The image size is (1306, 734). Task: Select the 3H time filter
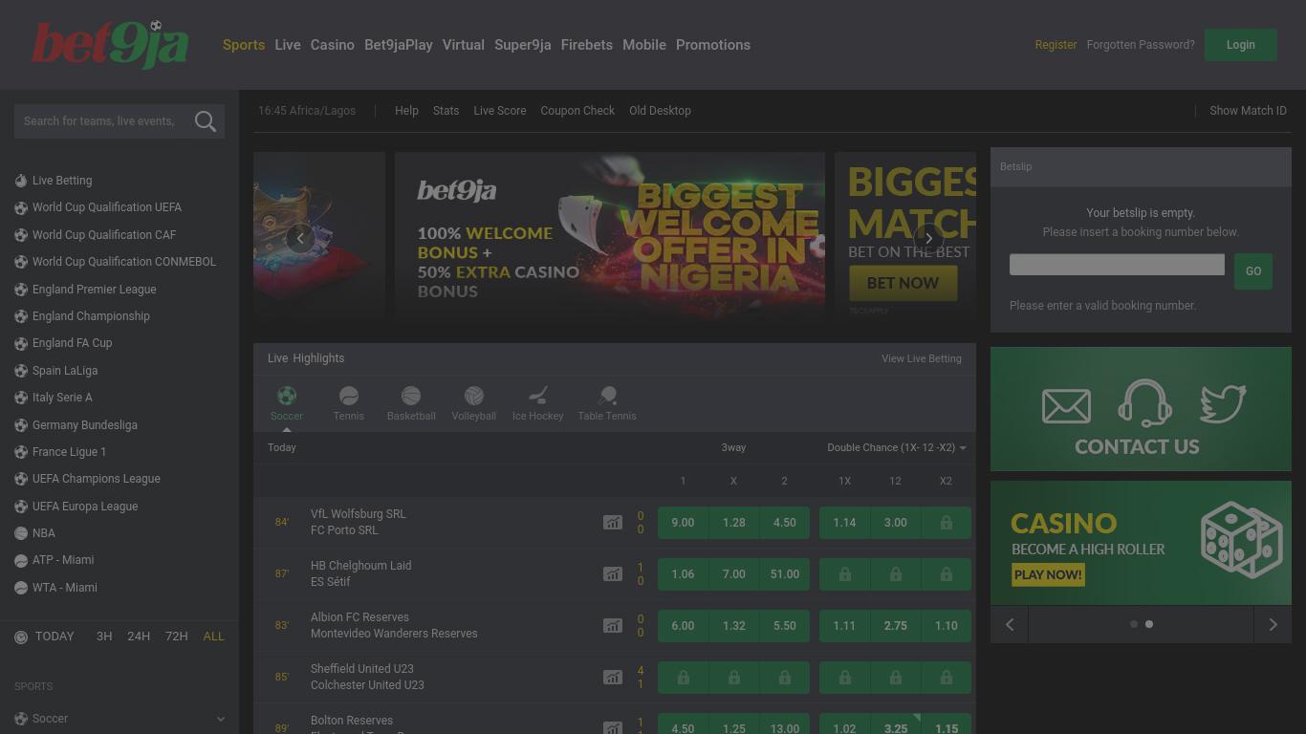104,637
